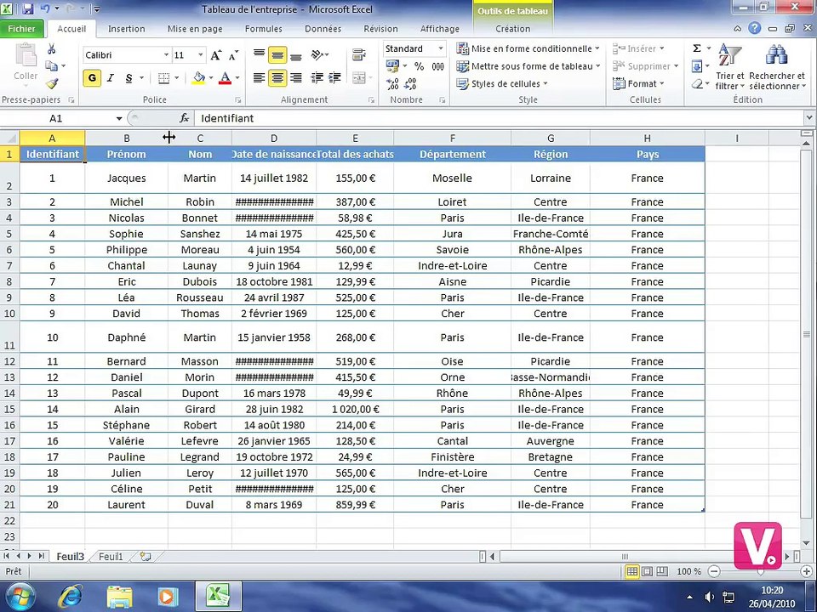
Task: Toggle bold G formatting
Action: pyautogui.click(x=92, y=78)
